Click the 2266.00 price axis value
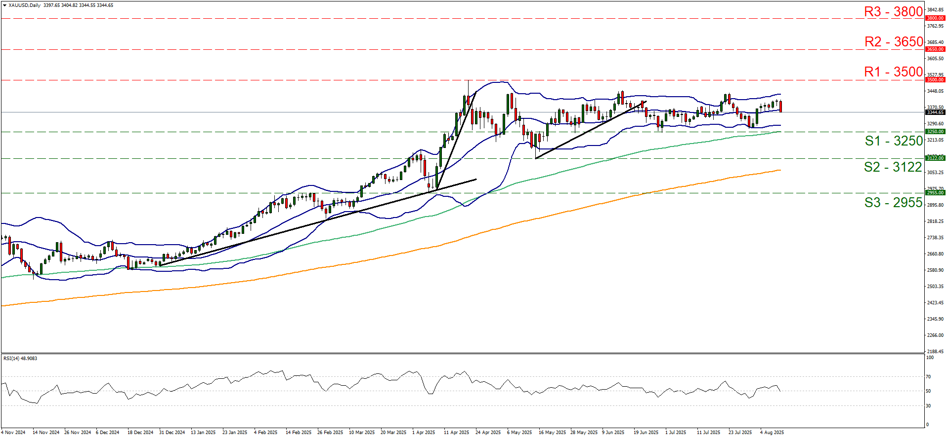The width and height of the screenshot is (947, 438). 935,335
